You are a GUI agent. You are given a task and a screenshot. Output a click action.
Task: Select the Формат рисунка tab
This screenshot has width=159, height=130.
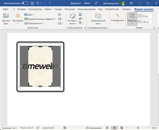[144, 9]
